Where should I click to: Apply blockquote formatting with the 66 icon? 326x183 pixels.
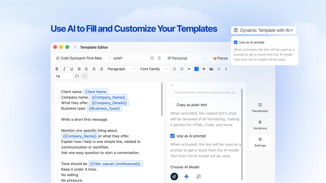[211, 69]
